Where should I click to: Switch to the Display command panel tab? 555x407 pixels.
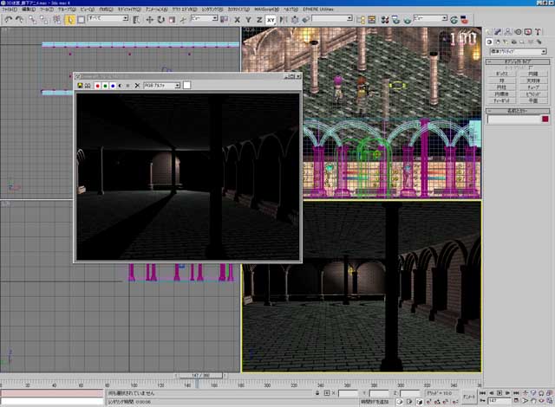tap(528, 32)
